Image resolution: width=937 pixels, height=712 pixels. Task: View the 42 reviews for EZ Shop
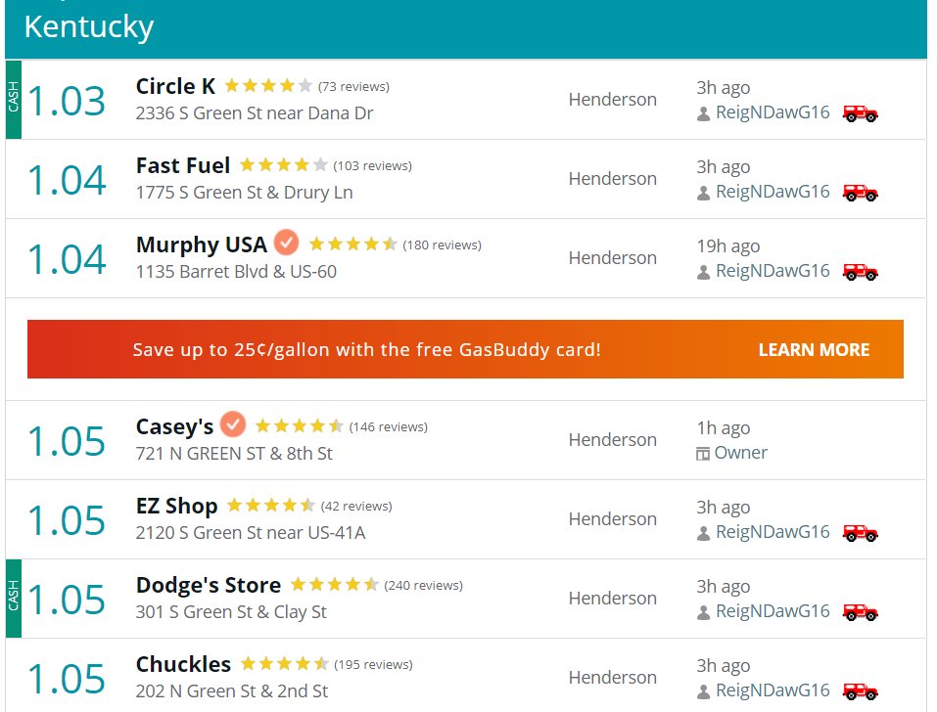pyautogui.click(x=356, y=507)
